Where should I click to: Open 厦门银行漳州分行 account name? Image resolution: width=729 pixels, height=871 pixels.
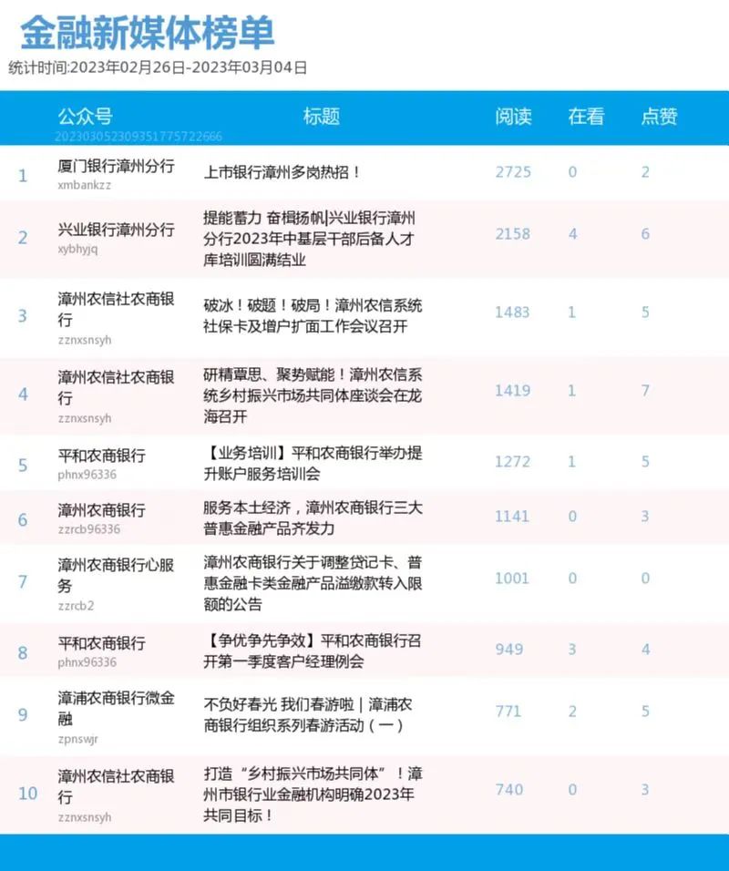(x=116, y=166)
